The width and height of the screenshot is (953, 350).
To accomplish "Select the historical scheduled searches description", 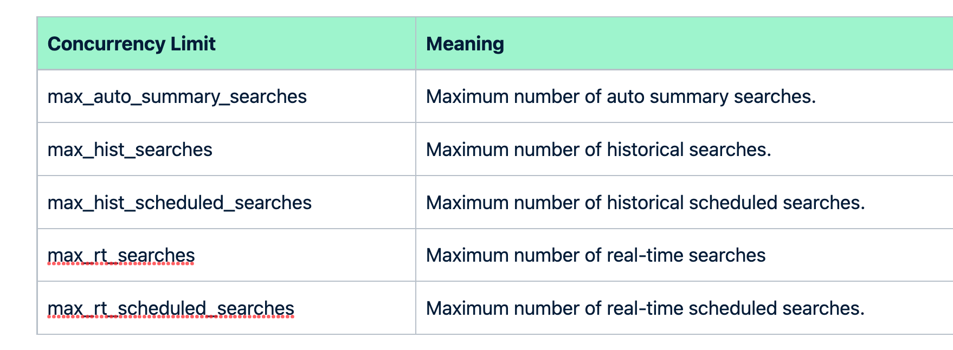I will tap(645, 203).
